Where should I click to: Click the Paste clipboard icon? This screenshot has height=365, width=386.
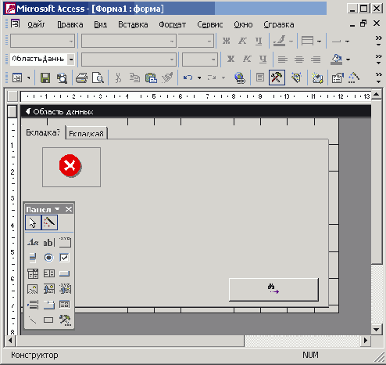[151, 78]
